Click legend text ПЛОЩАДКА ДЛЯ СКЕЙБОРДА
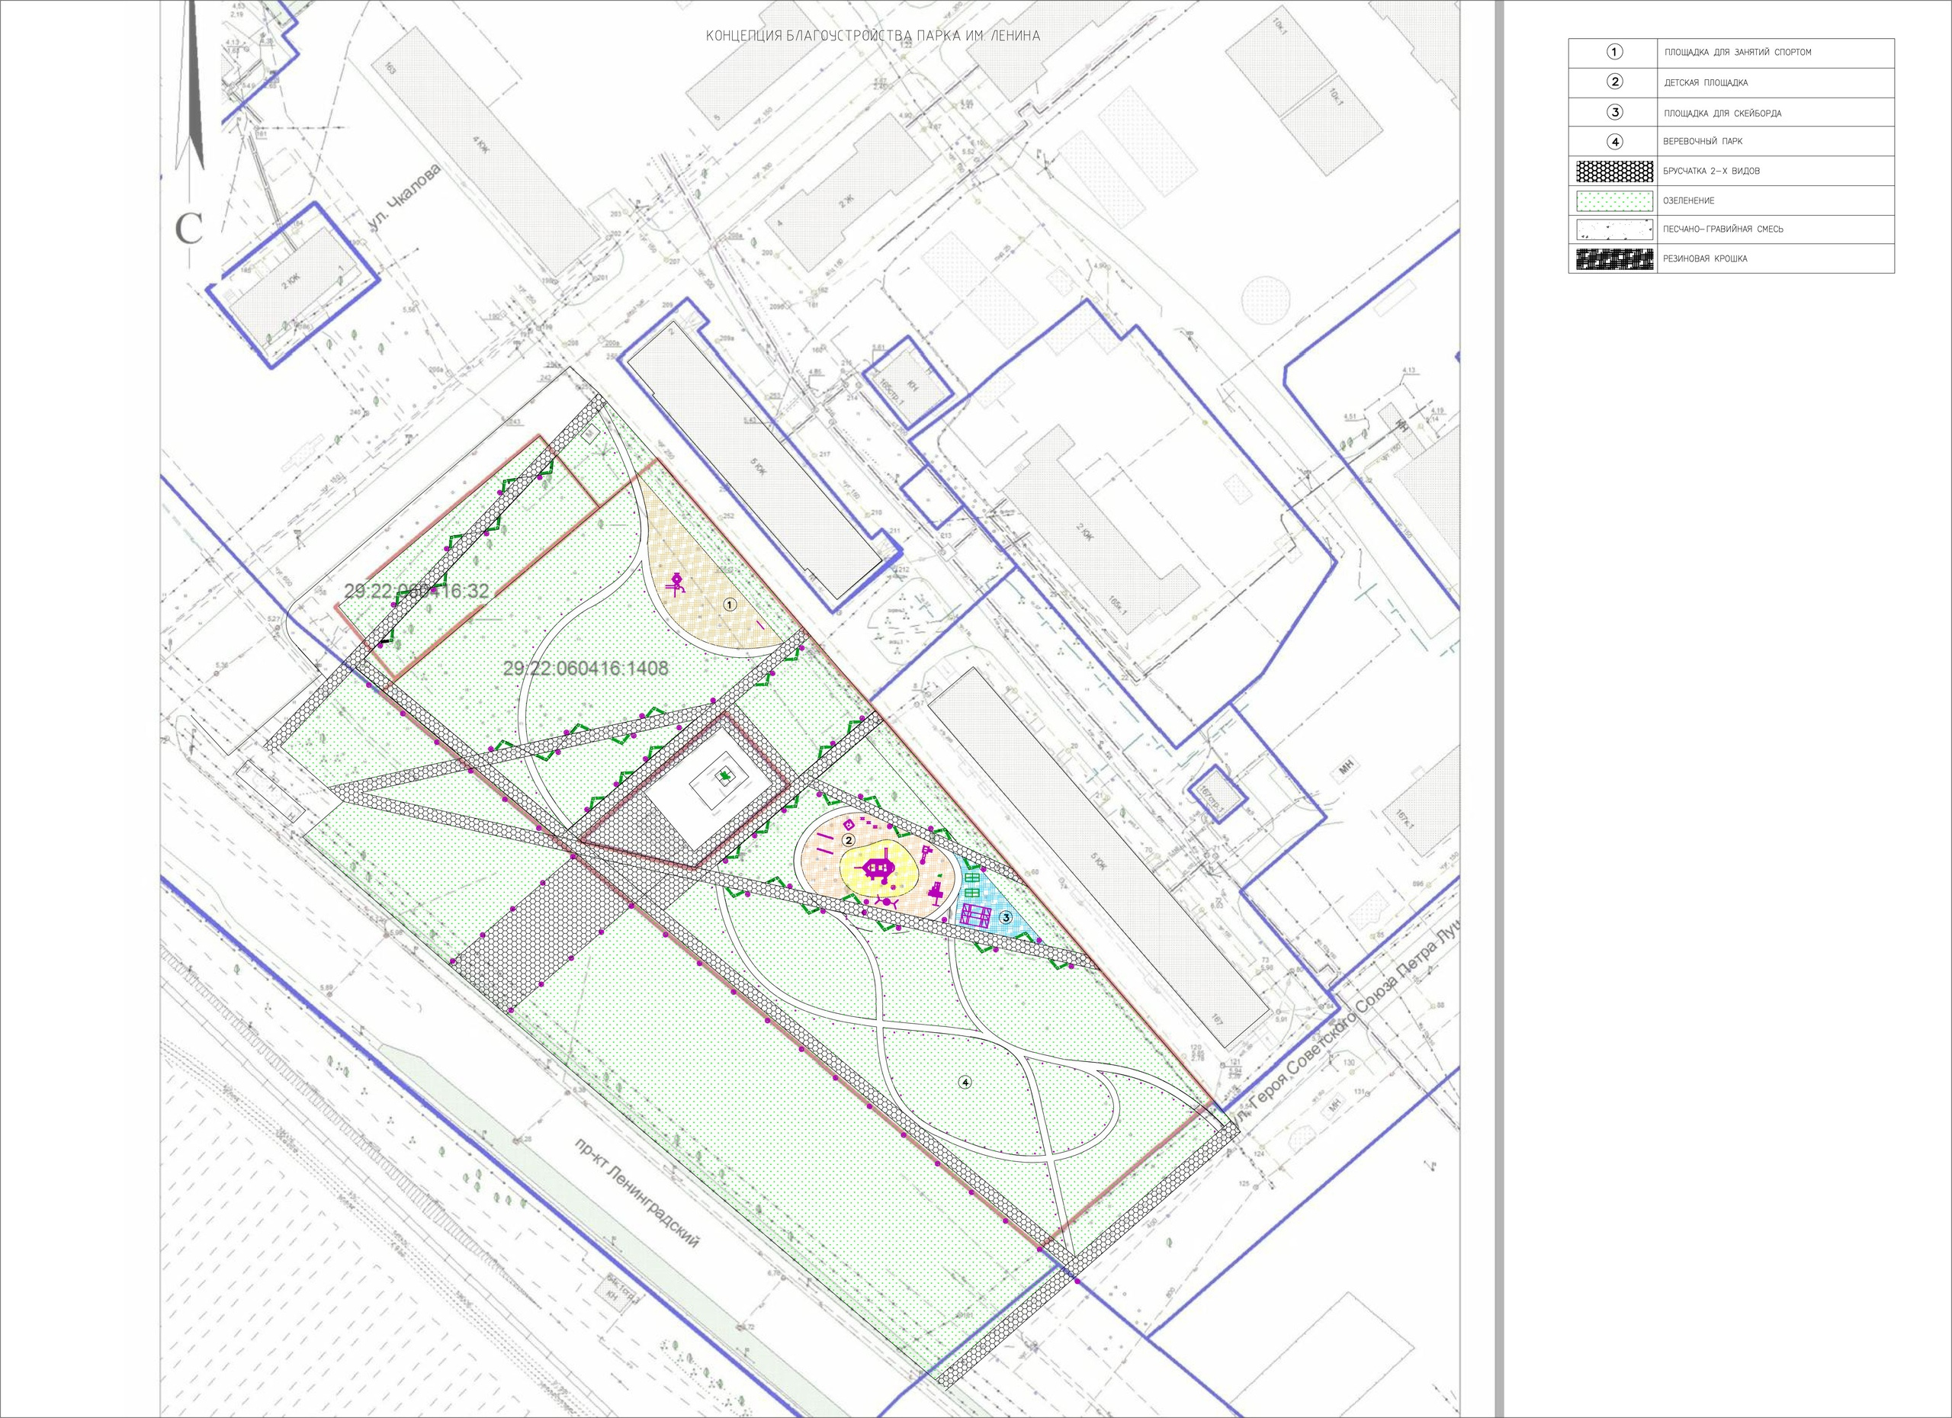1952x1418 pixels. [x=1722, y=114]
